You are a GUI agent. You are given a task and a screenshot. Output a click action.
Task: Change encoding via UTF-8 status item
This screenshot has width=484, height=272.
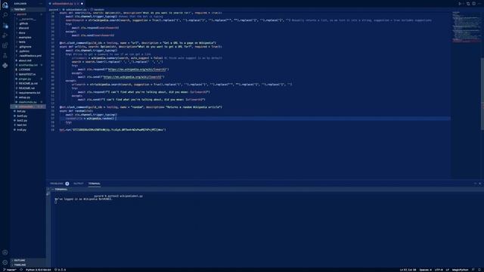(439, 270)
